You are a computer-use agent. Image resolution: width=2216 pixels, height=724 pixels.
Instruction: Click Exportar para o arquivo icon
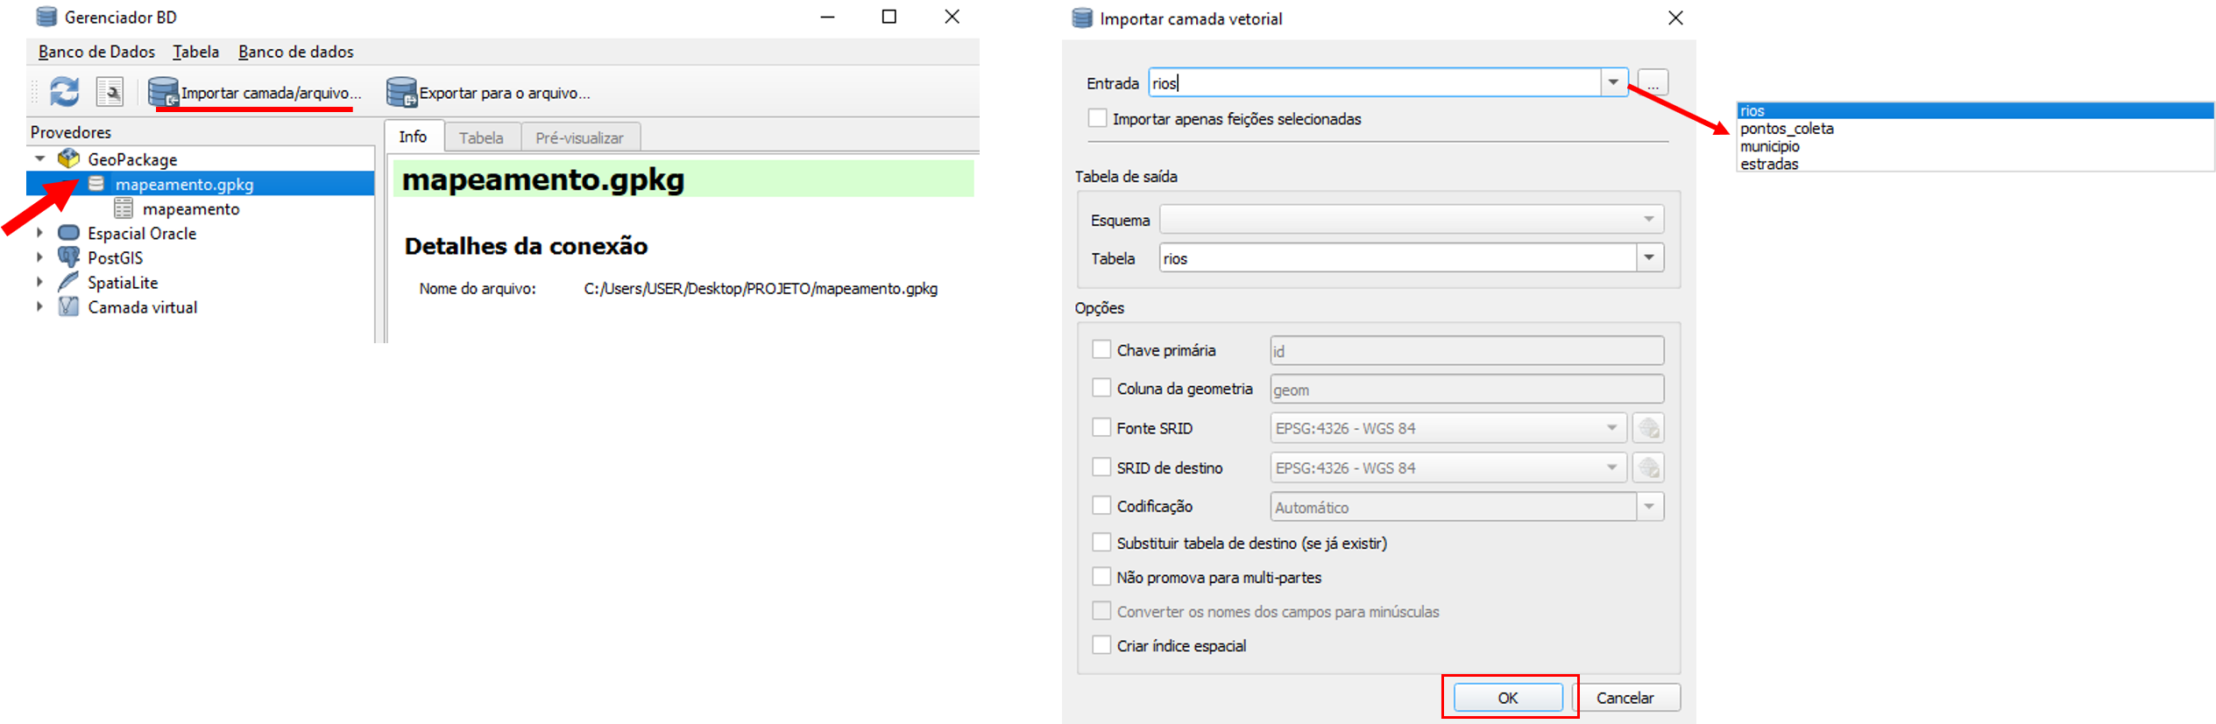pyautogui.click(x=401, y=92)
